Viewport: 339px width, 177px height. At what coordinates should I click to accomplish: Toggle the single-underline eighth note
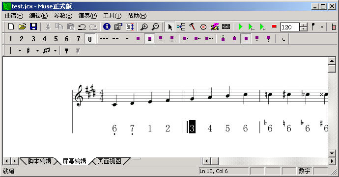tap(150, 39)
